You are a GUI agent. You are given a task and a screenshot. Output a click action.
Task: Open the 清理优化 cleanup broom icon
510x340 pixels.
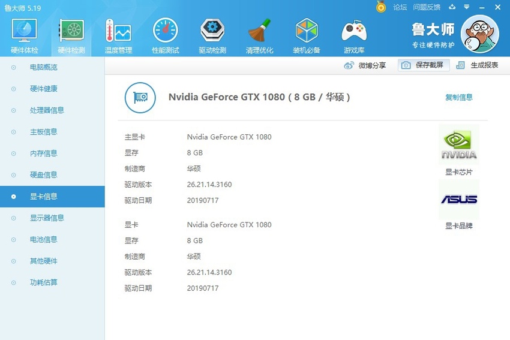click(260, 35)
